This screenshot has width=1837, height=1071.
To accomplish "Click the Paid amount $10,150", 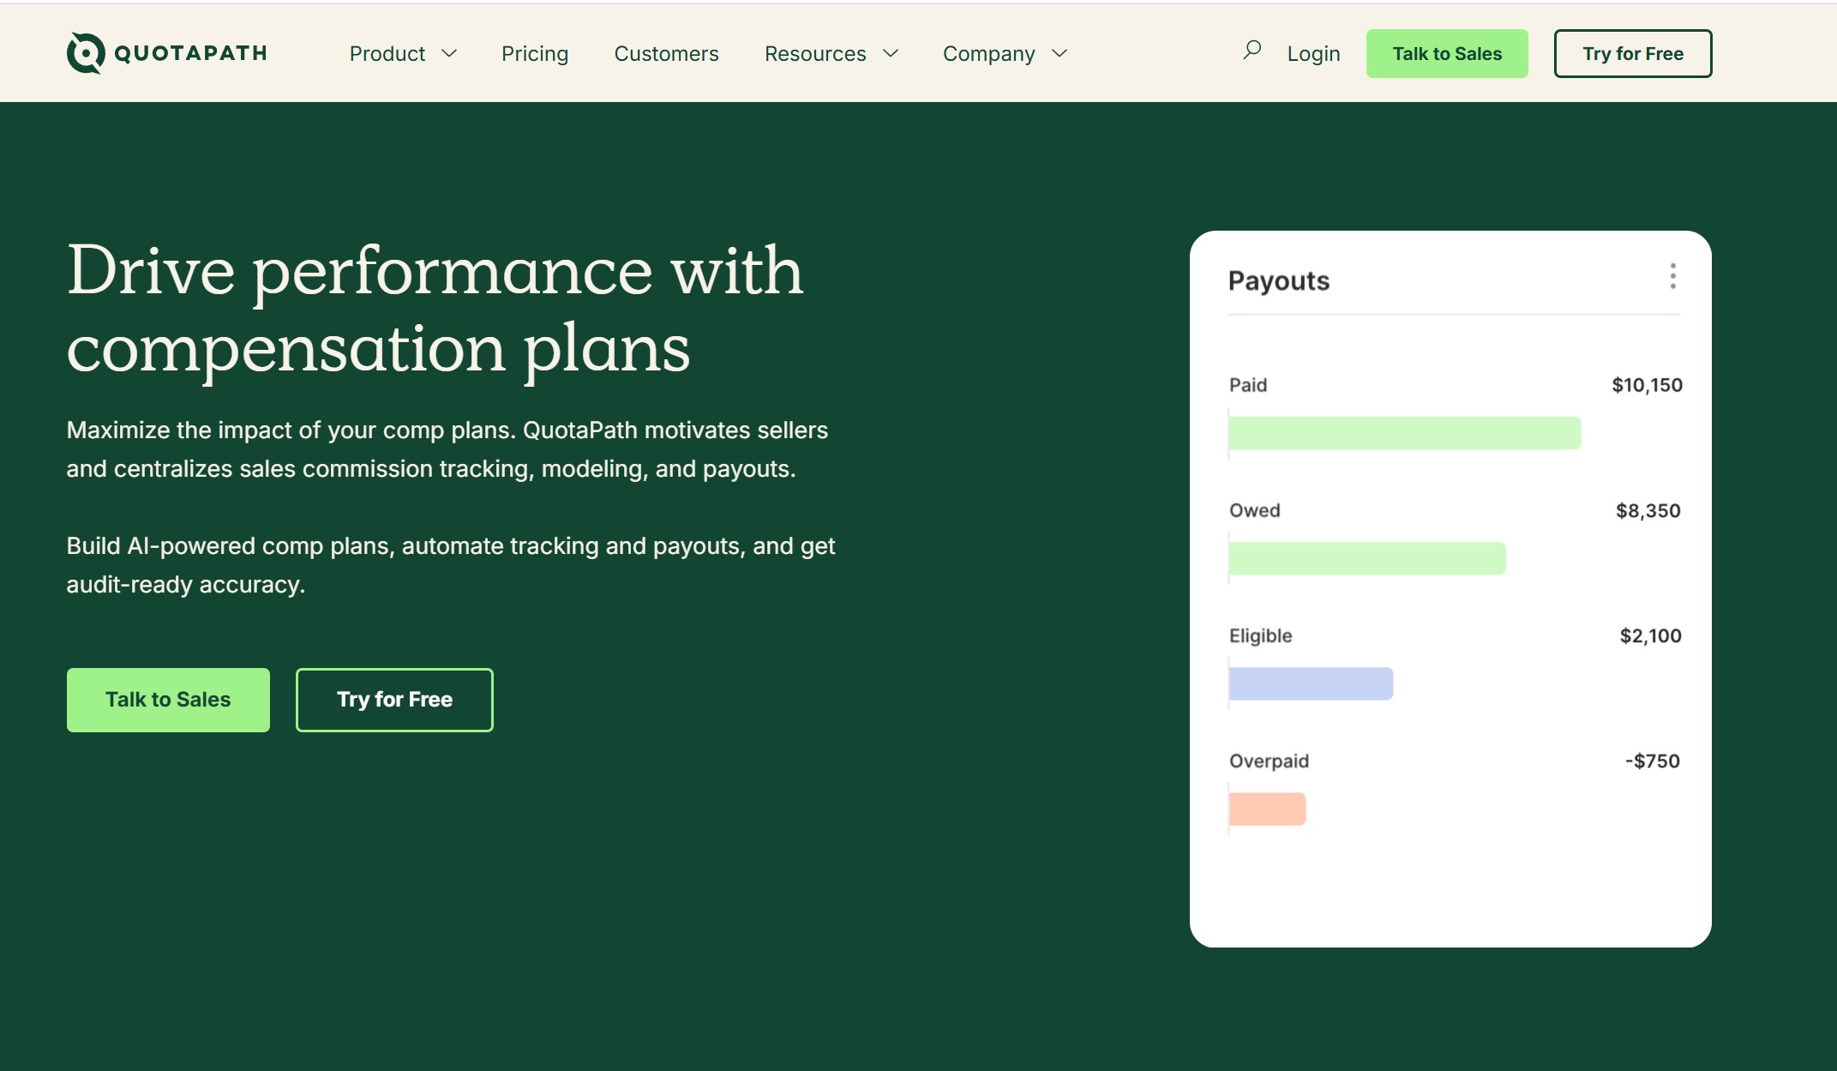I will (1647, 385).
